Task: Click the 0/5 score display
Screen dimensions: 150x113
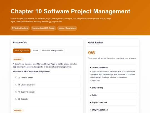Action: coord(91,53)
